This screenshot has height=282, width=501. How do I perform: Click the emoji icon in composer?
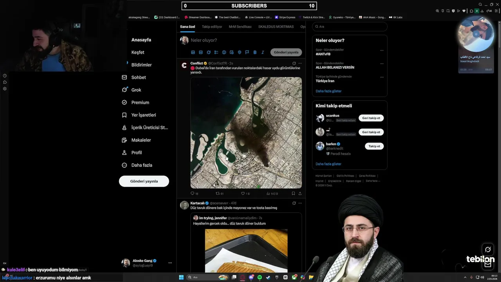224,52
